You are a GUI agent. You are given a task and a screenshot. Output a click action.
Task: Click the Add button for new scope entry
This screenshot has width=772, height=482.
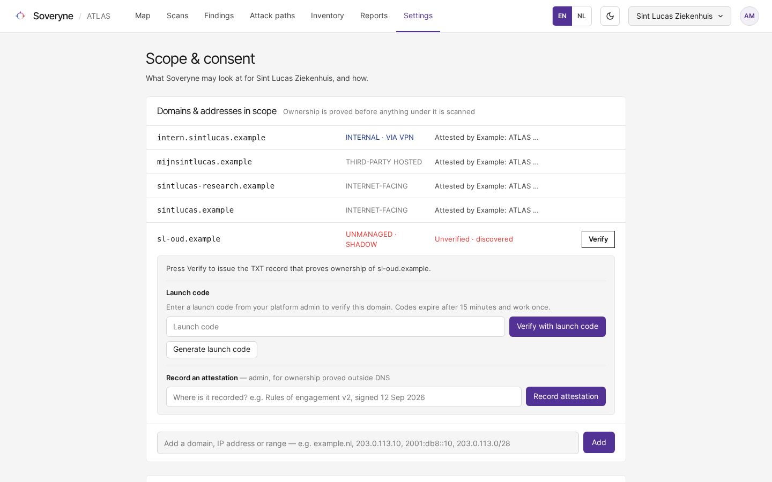pos(599,442)
